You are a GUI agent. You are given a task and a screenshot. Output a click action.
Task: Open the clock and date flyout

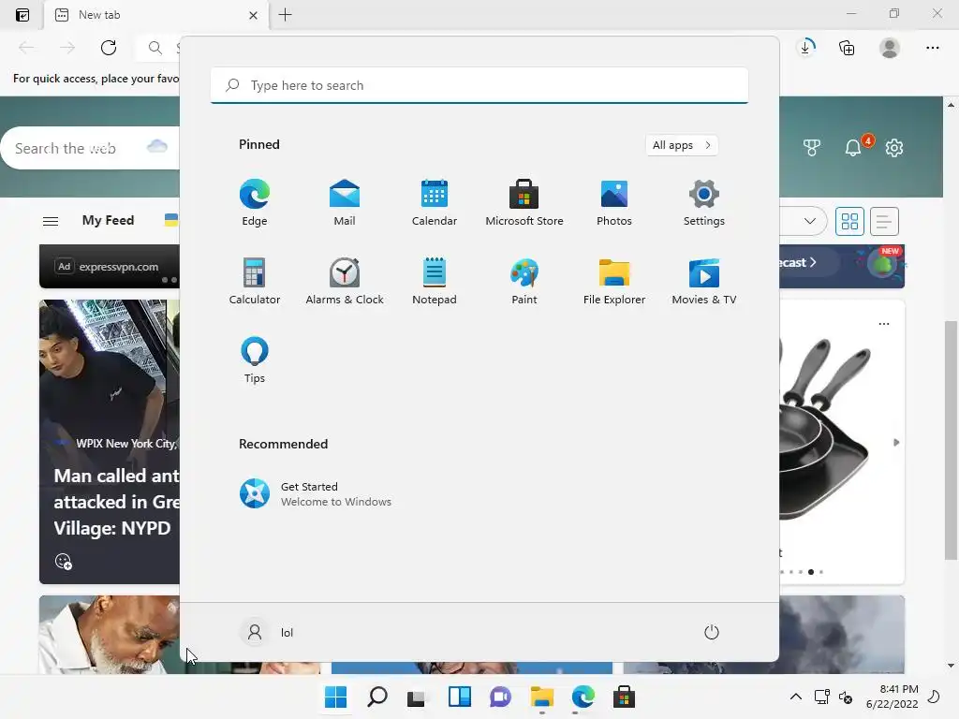(892, 697)
